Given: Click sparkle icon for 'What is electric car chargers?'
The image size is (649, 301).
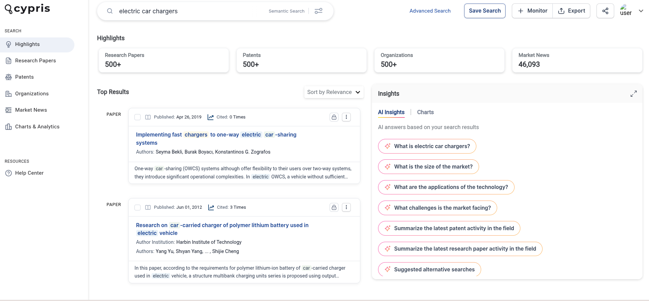Looking at the screenshot, I should (388, 146).
